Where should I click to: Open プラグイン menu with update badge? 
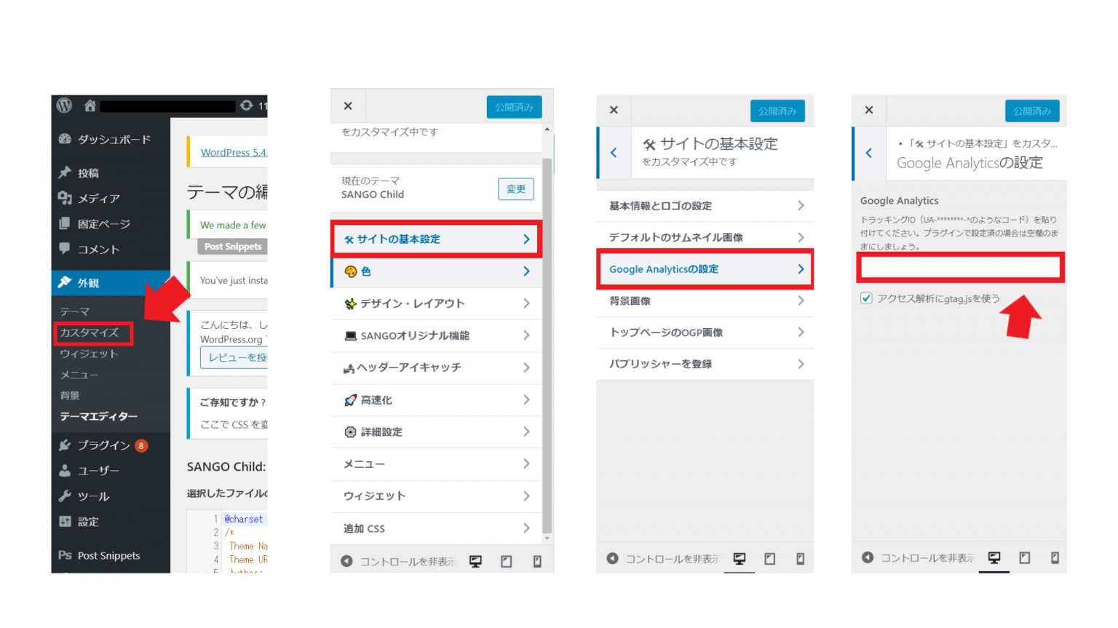coord(111,445)
